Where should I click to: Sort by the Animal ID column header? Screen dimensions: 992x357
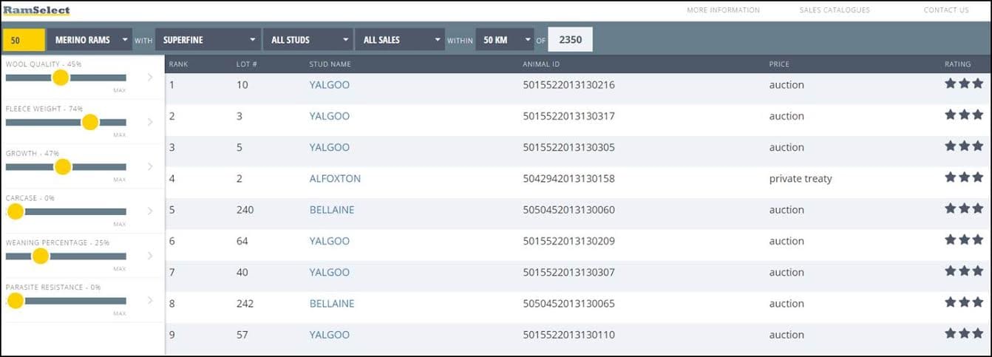tap(542, 64)
